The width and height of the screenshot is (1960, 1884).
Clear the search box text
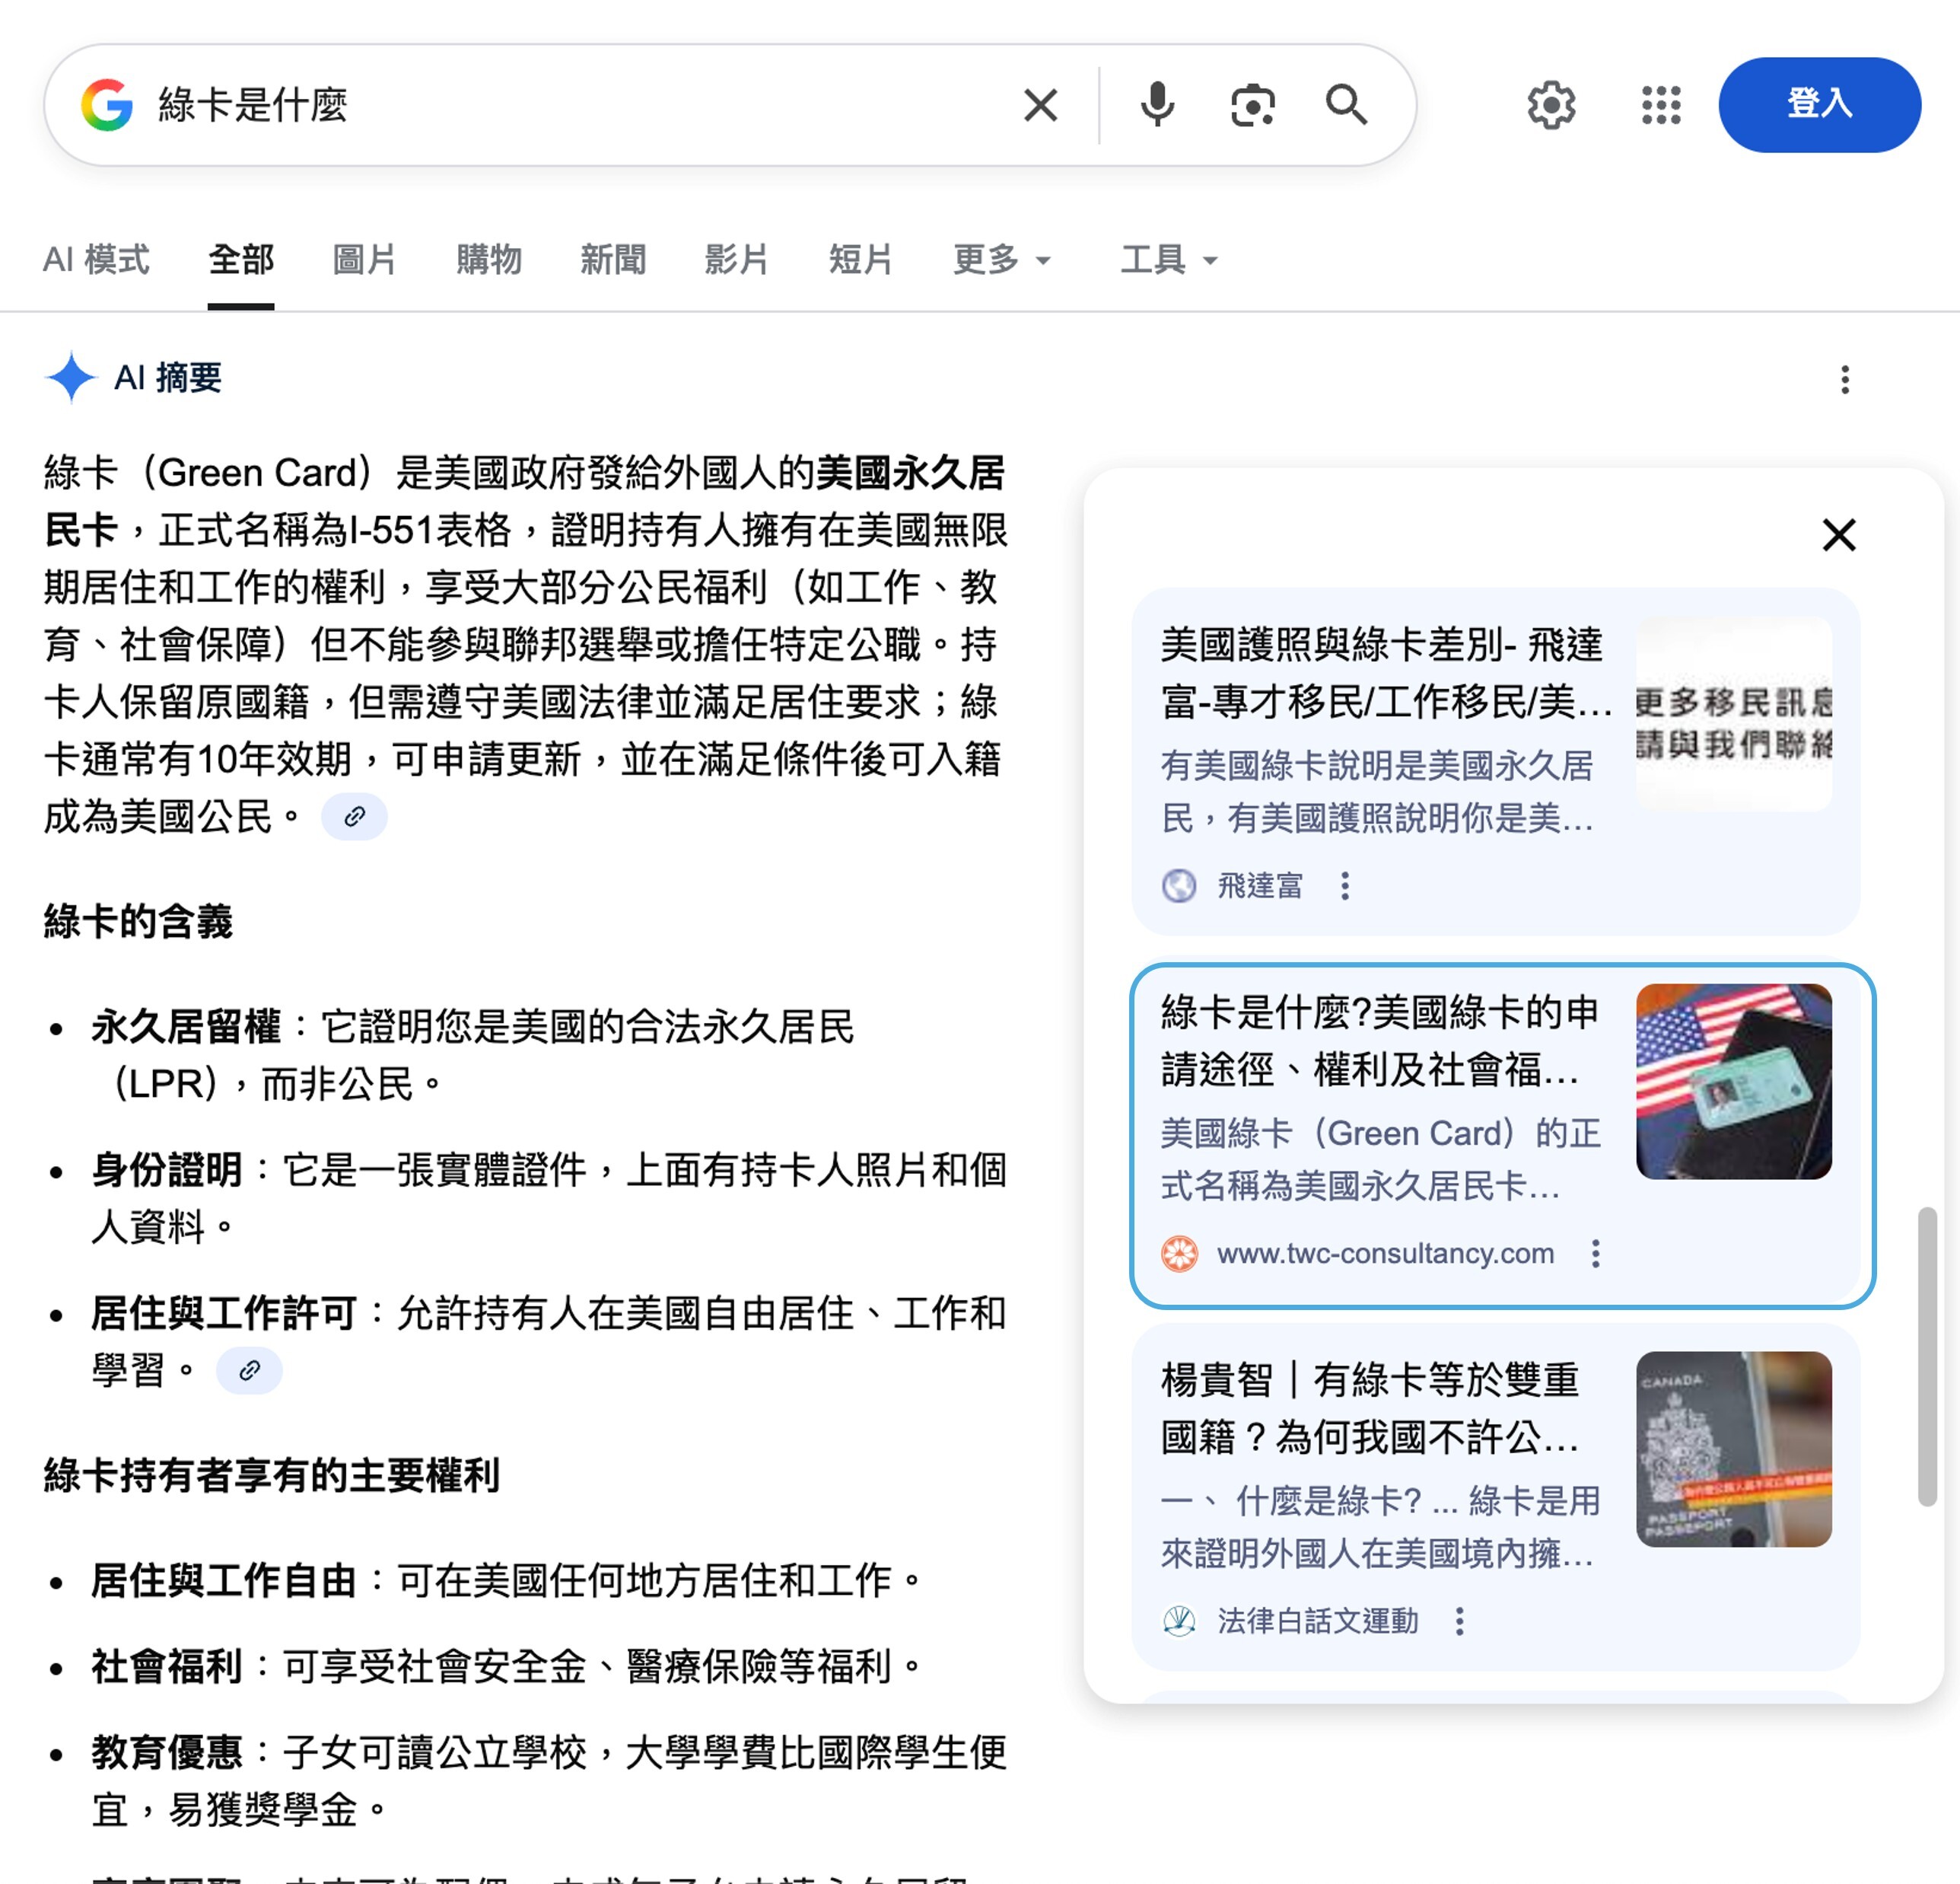tap(1040, 105)
